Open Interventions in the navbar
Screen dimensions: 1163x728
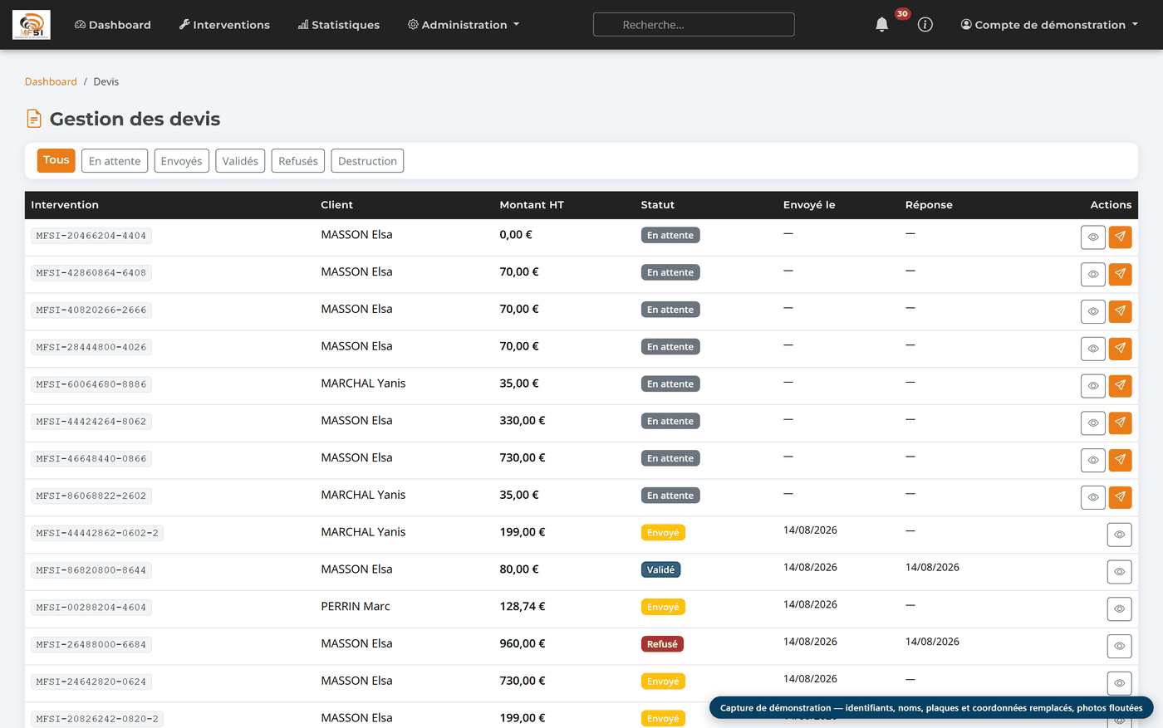point(224,25)
